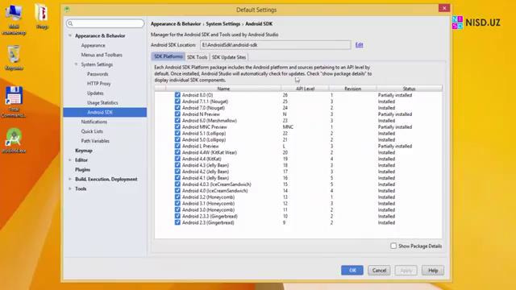This screenshot has height=290, width=516.
Task: Select the Android 4.2 (Jelly Bean) row name
Action: point(206,172)
